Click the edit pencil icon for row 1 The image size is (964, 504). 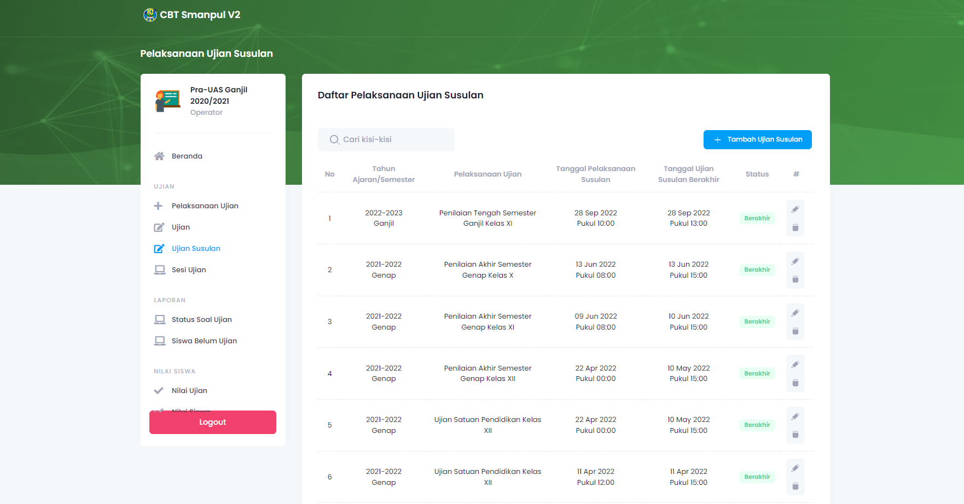pos(795,209)
